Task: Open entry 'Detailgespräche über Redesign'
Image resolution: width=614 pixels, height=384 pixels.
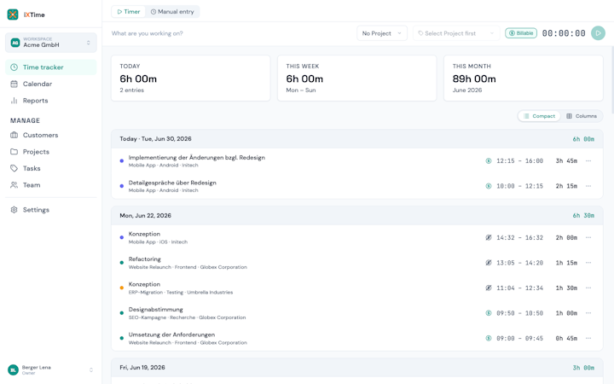Action: pos(172,183)
